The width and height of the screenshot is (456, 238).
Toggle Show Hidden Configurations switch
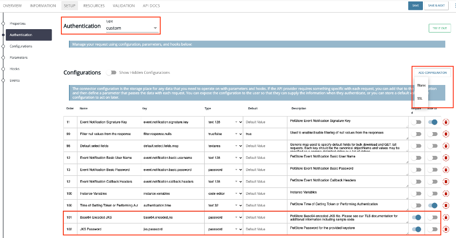(x=111, y=72)
